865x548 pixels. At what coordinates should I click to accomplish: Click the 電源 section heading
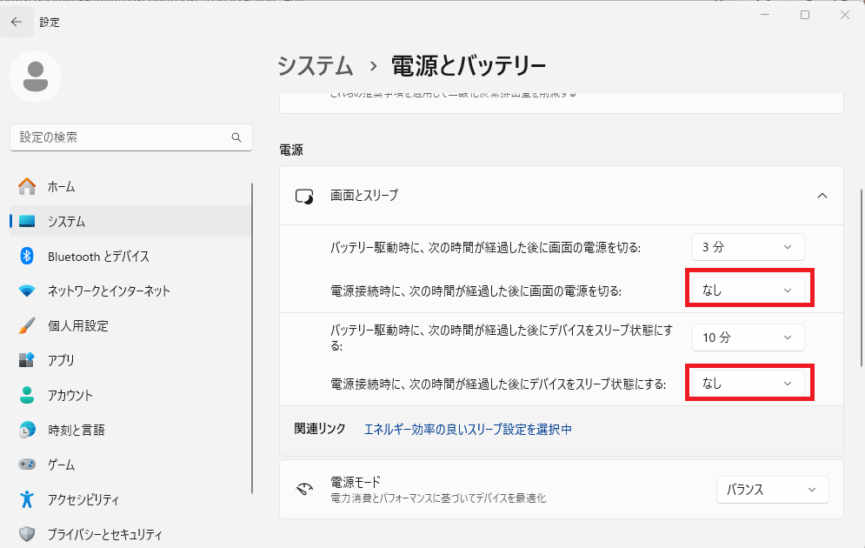[291, 150]
